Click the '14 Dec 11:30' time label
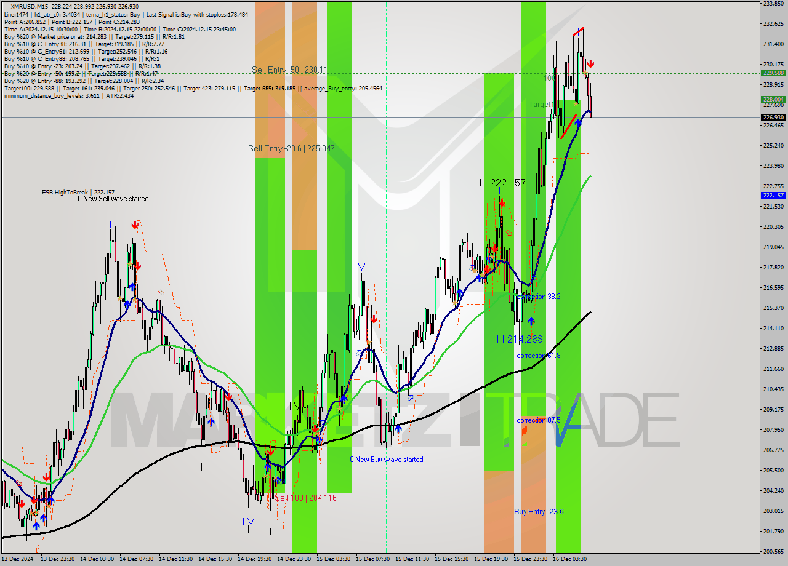Image resolution: width=788 pixels, height=566 pixels. point(176,559)
